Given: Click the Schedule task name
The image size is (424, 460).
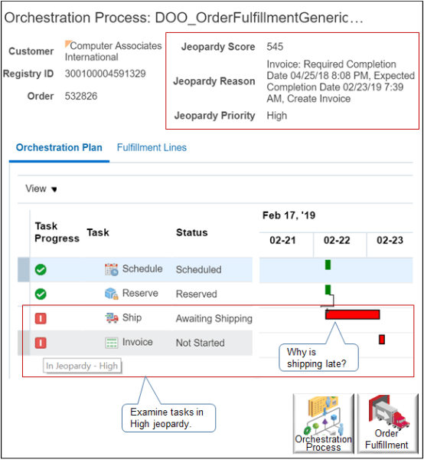Looking at the screenshot, I should click(x=142, y=269).
